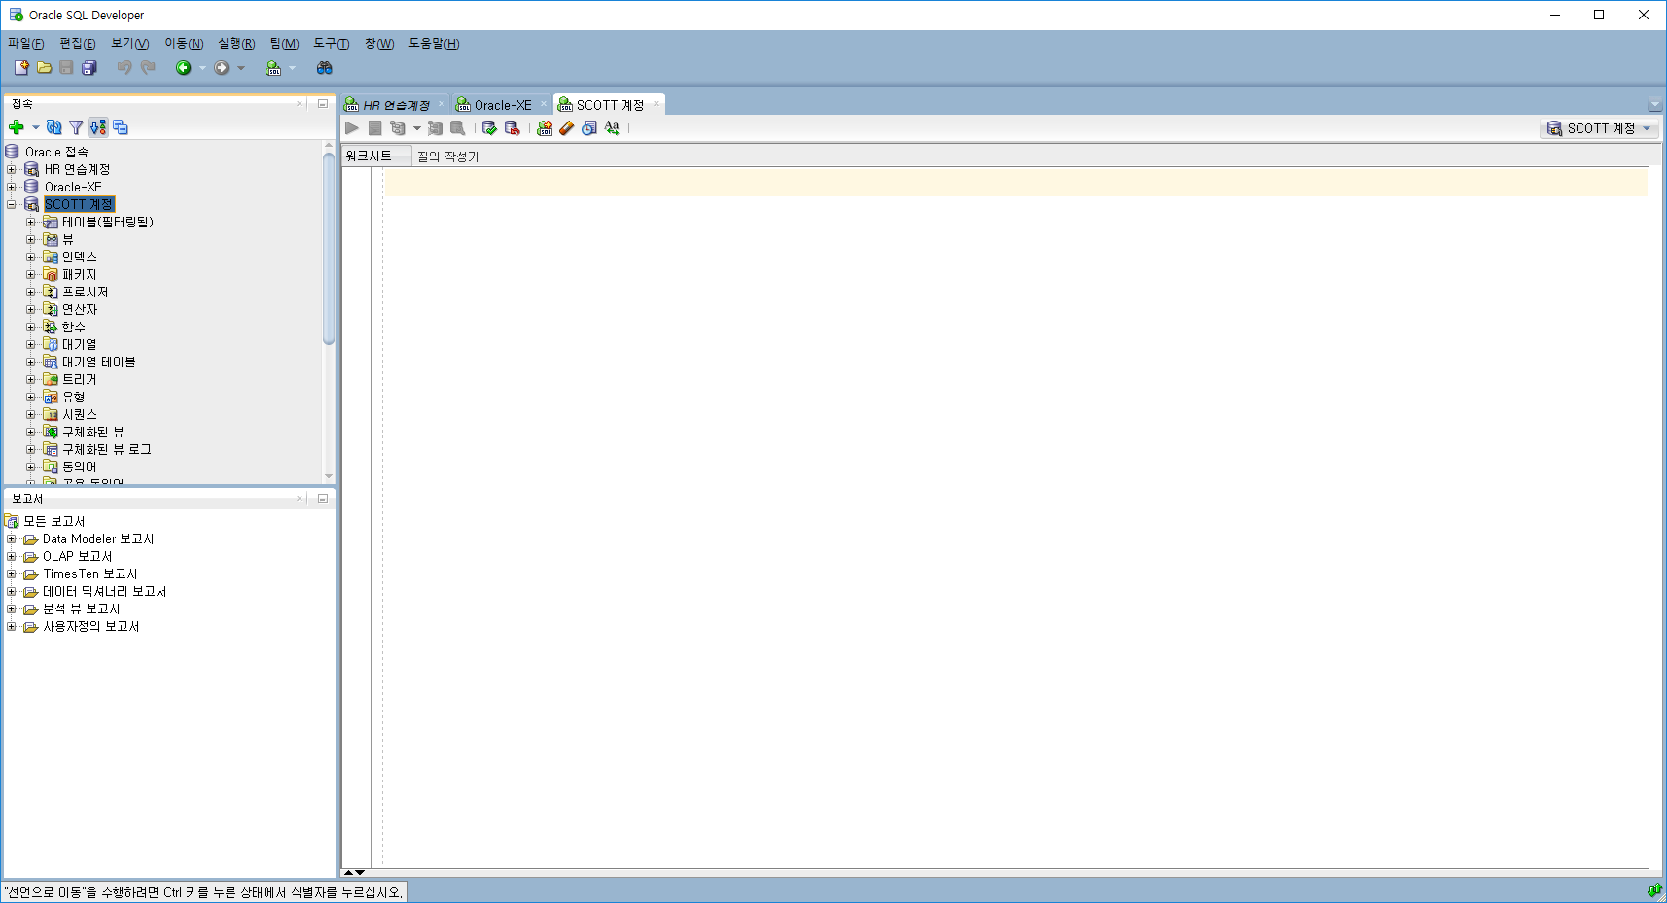The height and width of the screenshot is (903, 1667).
Task: Click the Explain Plan icon in worksheet toolbar
Action: 397,128
